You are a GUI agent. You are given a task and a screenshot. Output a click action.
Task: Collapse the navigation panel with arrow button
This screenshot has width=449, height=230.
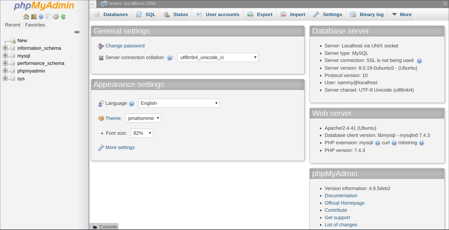point(92,4)
